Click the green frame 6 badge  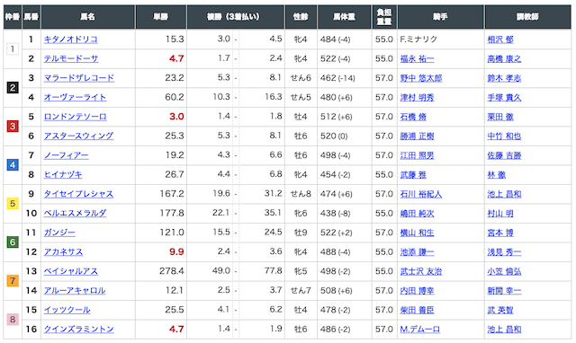[x=13, y=242]
